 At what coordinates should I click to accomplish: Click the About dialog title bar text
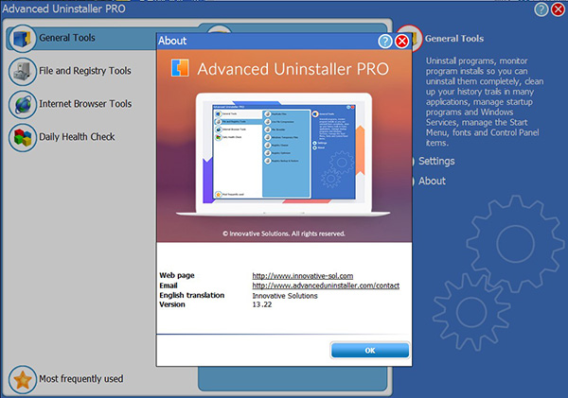172,41
